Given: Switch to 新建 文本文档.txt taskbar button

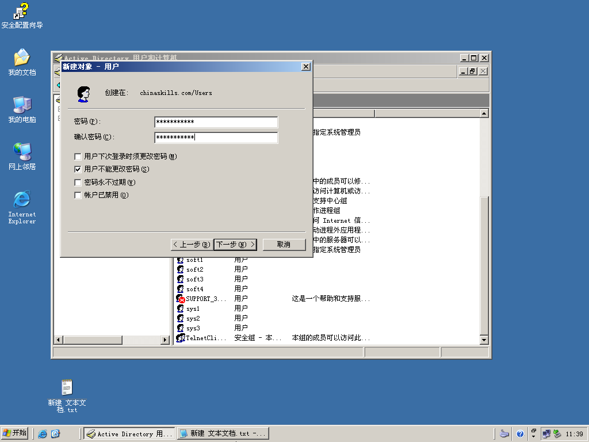Looking at the screenshot, I should [223, 434].
